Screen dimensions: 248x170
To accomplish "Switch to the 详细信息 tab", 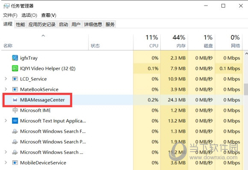I will click(93, 24).
